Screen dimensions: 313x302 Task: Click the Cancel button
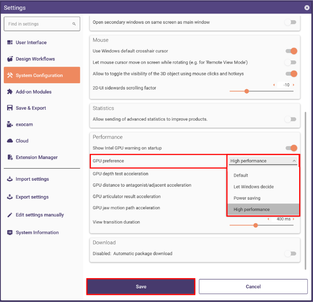253,287
